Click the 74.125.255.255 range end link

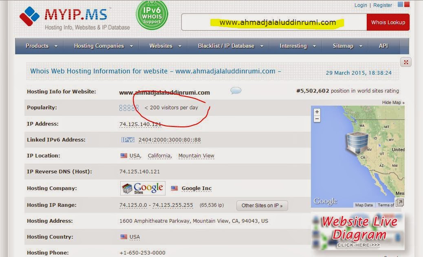(x=173, y=205)
